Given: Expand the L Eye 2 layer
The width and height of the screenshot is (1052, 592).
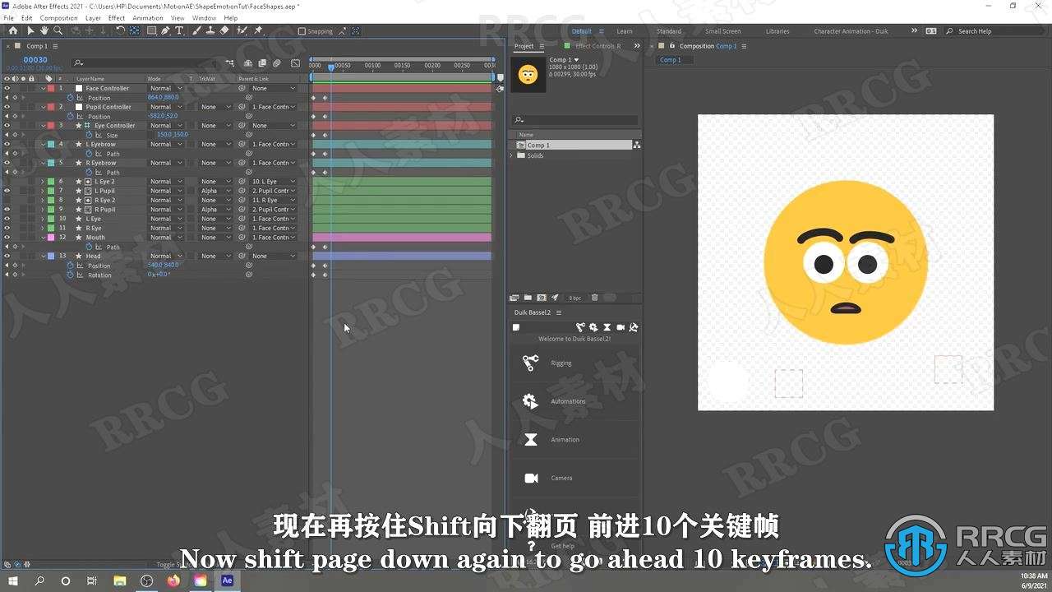Looking at the screenshot, I should pos(44,182).
